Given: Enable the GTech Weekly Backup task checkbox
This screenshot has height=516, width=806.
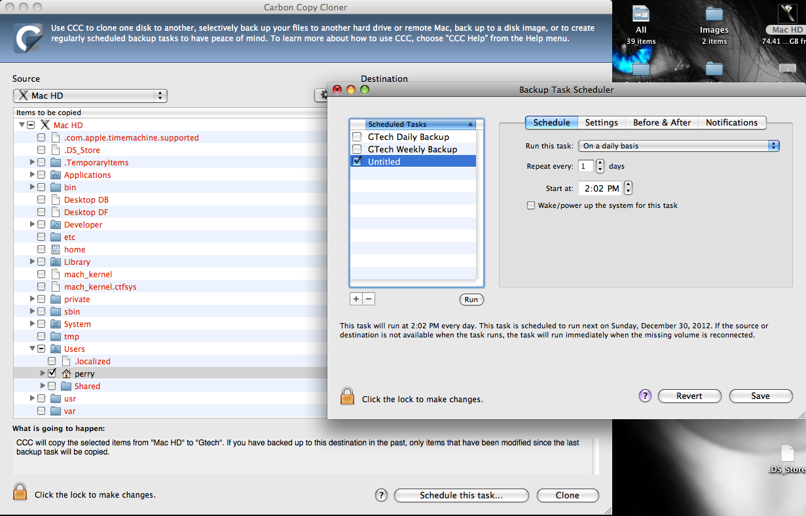Looking at the screenshot, I should [x=357, y=149].
